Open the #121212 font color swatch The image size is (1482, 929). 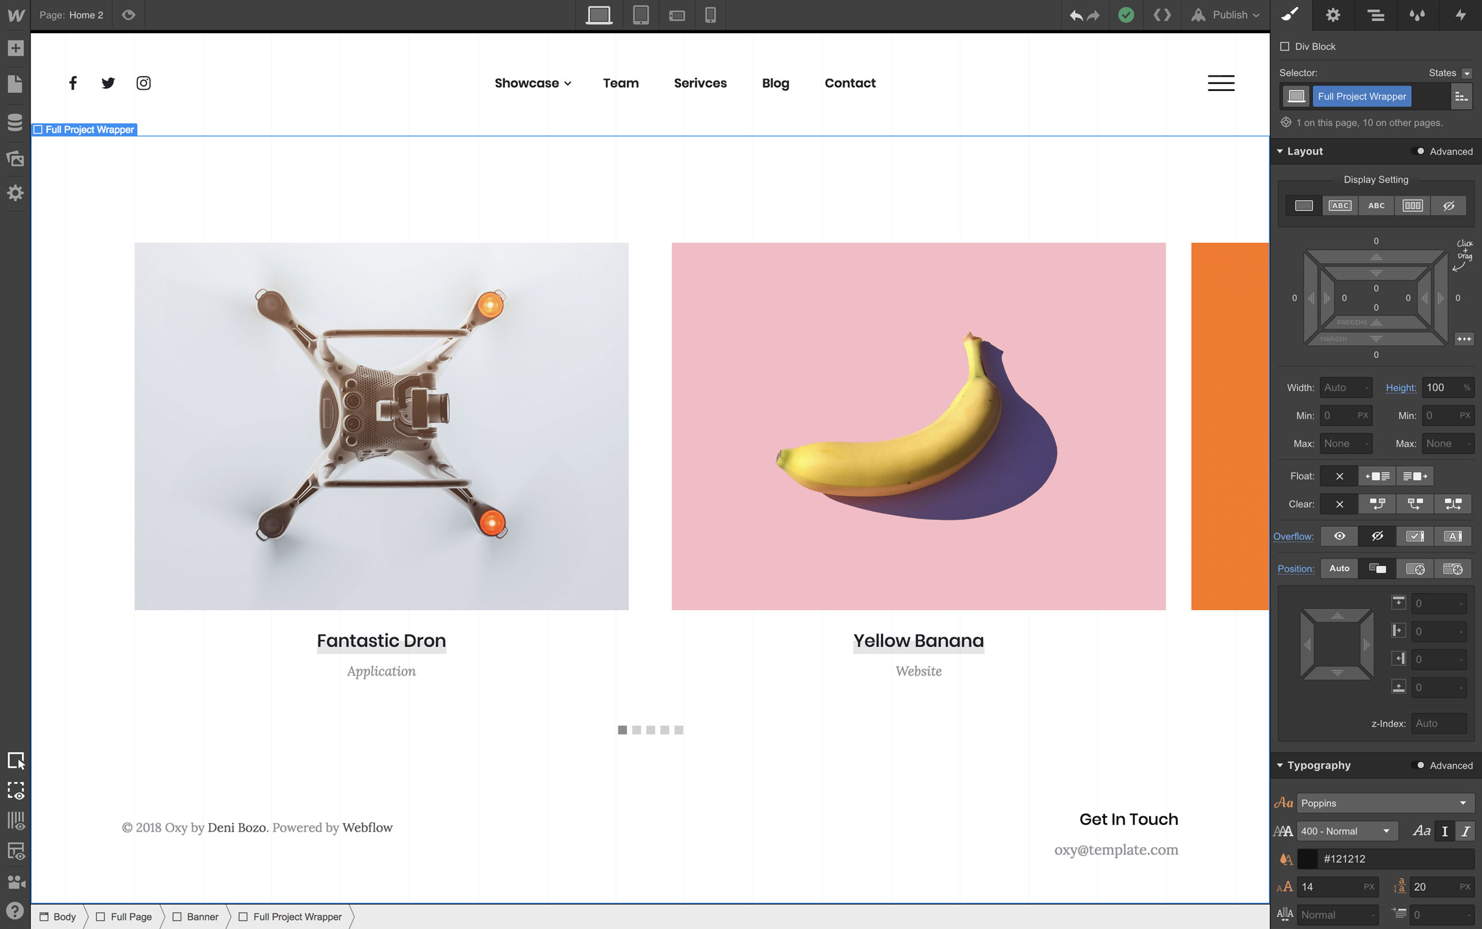point(1307,859)
